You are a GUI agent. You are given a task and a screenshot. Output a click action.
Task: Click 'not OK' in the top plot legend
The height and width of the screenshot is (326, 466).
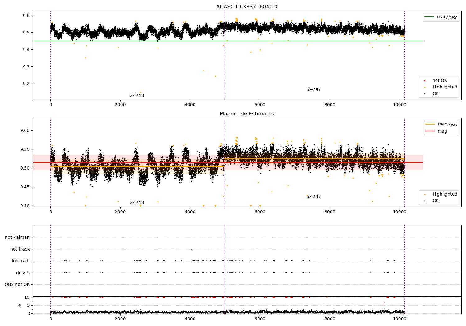click(439, 81)
